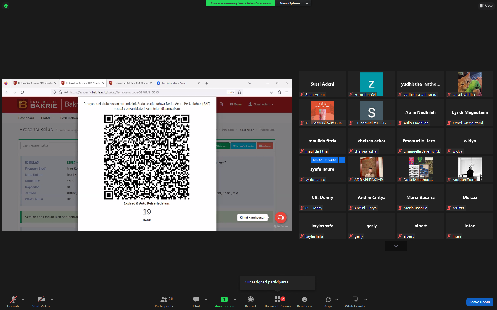Image resolution: width=497 pixels, height=310 pixels.
Task: Click the Leave Room button
Action: 480,302
